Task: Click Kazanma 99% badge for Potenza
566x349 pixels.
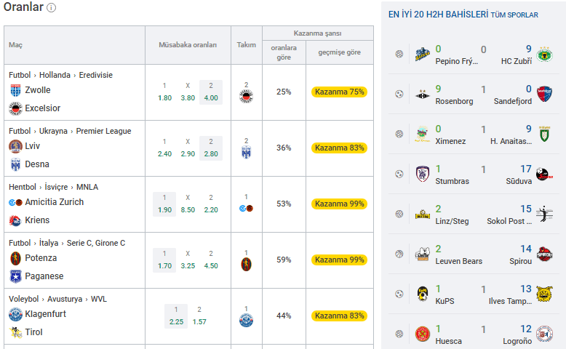Action: 339,260
